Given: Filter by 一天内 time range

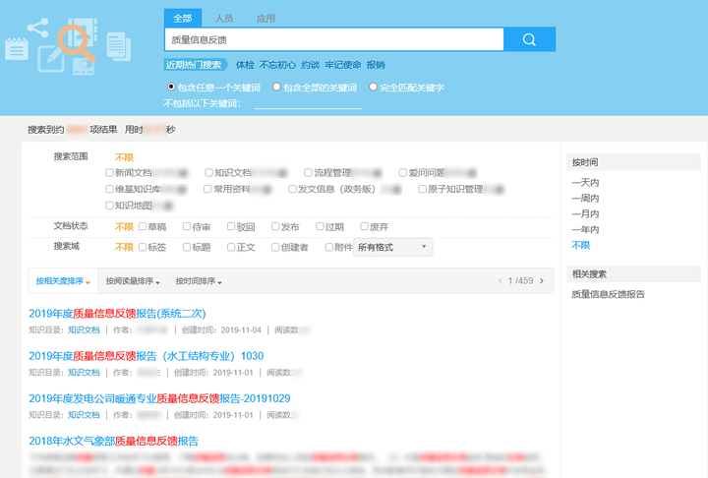Looking at the screenshot, I should (x=585, y=183).
